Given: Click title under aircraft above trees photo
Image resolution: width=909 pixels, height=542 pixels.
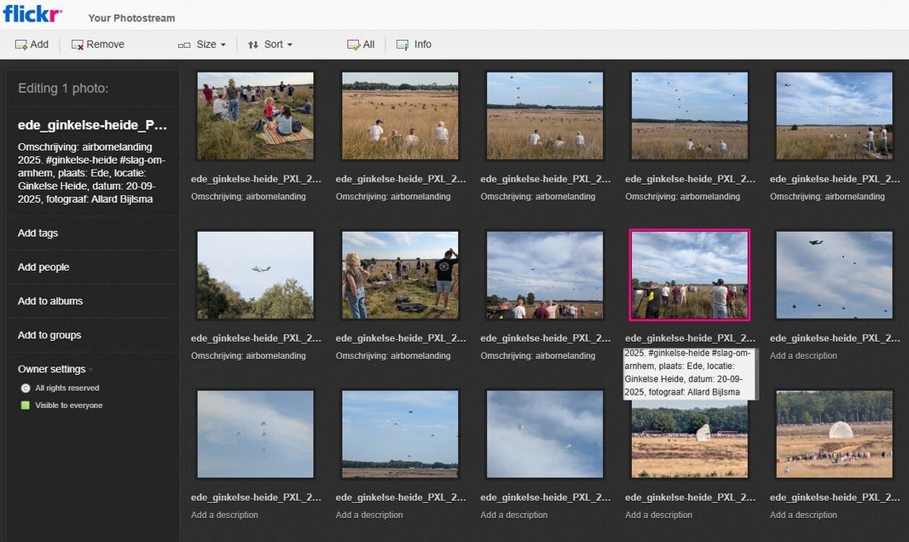Looking at the screenshot, I should click(256, 338).
